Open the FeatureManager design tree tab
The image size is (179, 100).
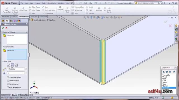click(x=3, y=21)
